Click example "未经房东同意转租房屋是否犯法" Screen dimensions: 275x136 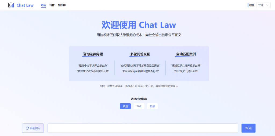click(140, 71)
